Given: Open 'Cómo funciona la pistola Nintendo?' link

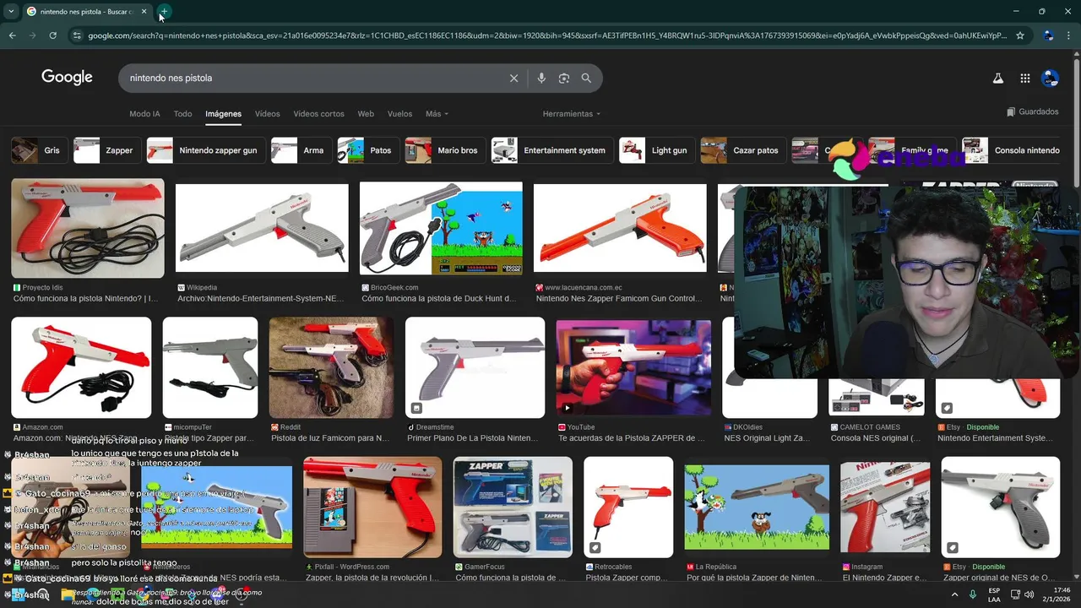Looking at the screenshot, I should (85, 298).
